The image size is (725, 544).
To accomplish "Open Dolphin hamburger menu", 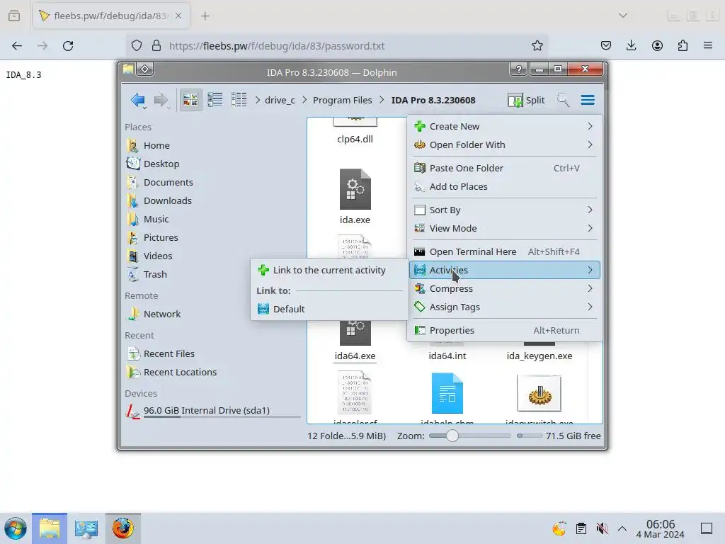I will 588,100.
